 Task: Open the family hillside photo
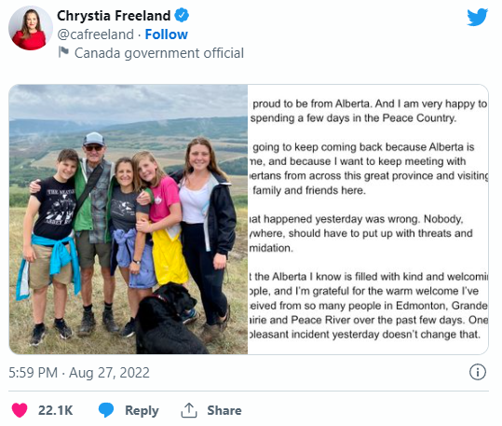[129, 219]
